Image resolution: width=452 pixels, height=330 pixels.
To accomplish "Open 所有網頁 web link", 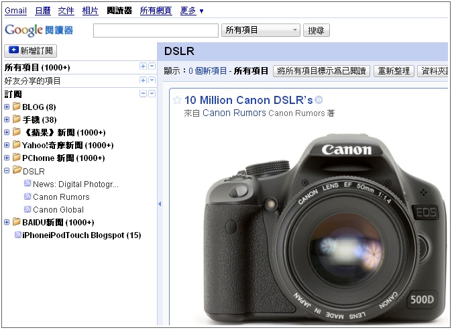I will (x=156, y=11).
